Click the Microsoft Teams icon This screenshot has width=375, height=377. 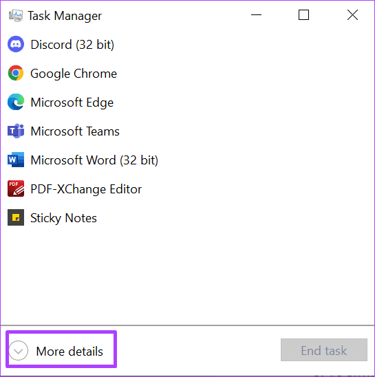pyautogui.click(x=16, y=131)
